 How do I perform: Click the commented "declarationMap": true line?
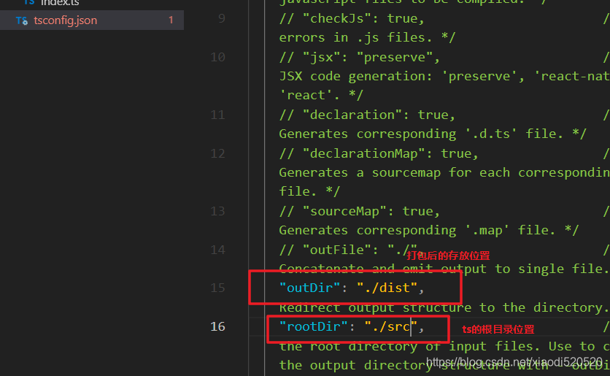pos(379,153)
